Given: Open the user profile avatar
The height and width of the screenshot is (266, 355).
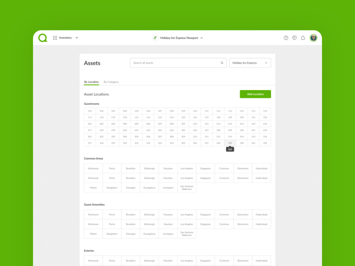Looking at the screenshot, I should coord(313,38).
